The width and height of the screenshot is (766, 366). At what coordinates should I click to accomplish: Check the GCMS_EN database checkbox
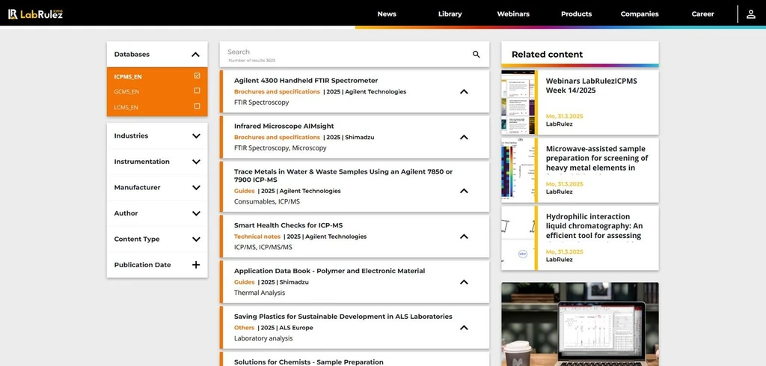tap(197, 91)
